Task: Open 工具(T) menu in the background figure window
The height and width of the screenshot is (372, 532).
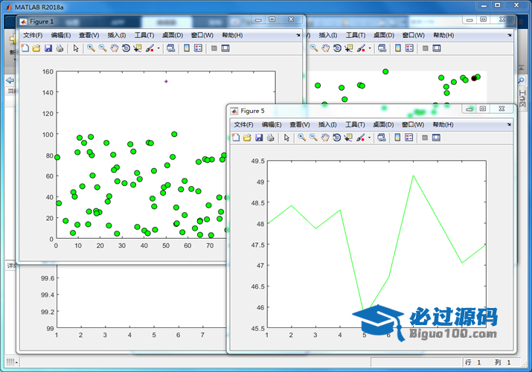Action: pos(355,35)
